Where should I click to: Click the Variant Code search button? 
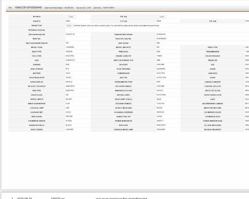click(69, 25)
